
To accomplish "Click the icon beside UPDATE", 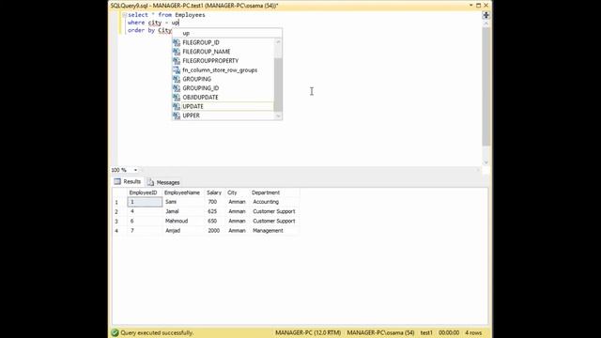I will point(177,106).
